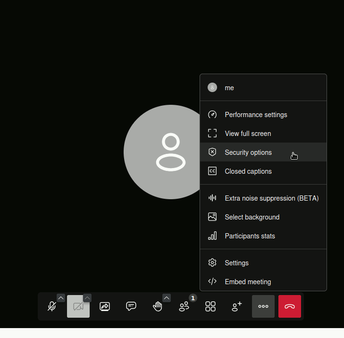Click the picture icon for background
344x338 pixels.
coord(212,217)
